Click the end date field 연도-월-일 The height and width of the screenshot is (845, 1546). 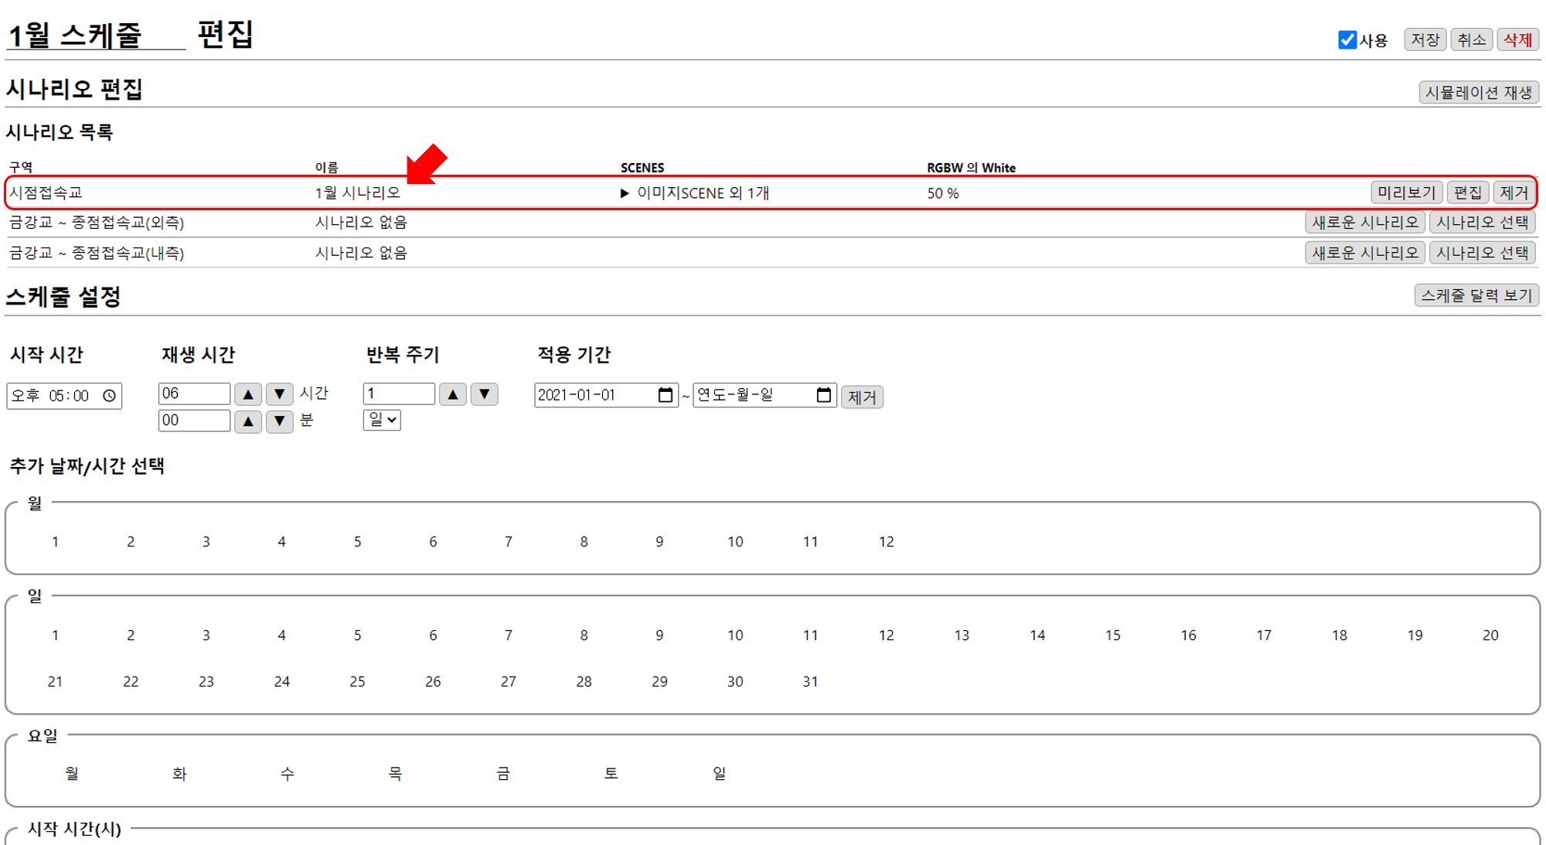click(764, 395)
